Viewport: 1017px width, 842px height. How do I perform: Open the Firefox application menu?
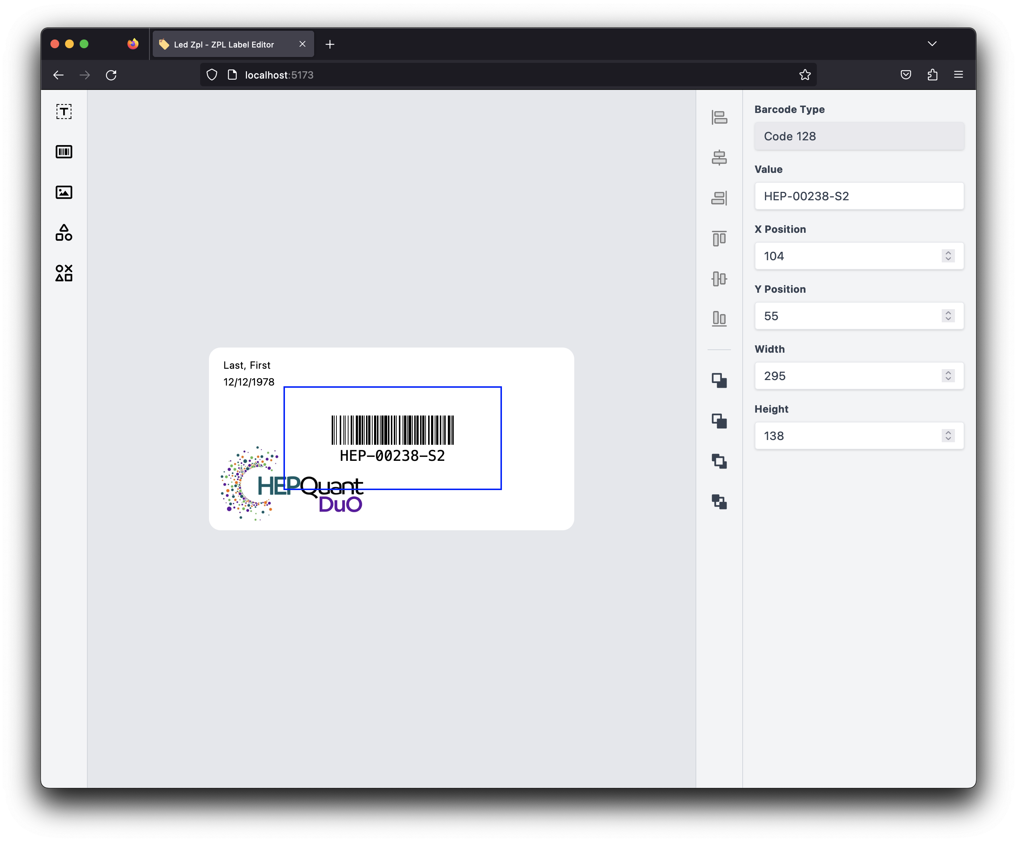point(959,75)
